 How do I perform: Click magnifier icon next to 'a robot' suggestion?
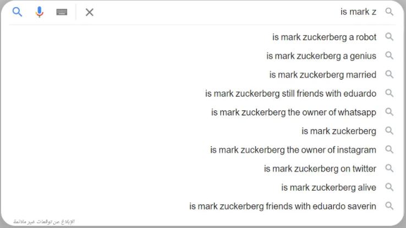(x=389, y=37)
